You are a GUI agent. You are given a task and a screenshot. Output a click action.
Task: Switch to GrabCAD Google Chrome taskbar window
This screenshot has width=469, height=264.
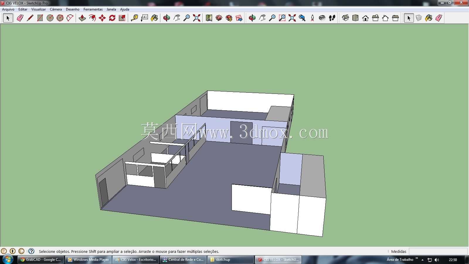(x=41, y=260)
